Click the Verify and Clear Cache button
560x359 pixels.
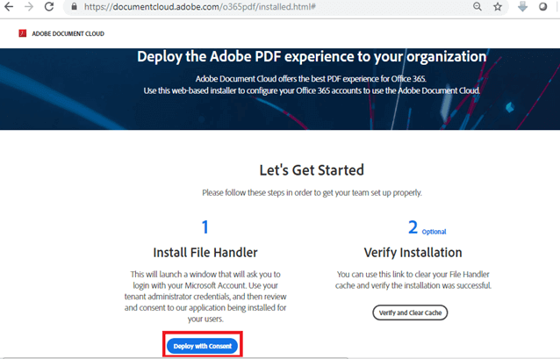coord(410,312)
